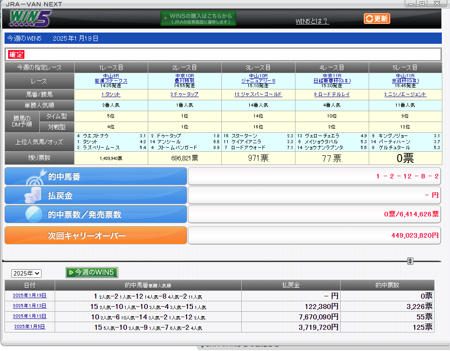Screen dimensions: 450x351
Task: Click the 0票/6,414,626票 ticket count value
Action: [x=411, y=214]
